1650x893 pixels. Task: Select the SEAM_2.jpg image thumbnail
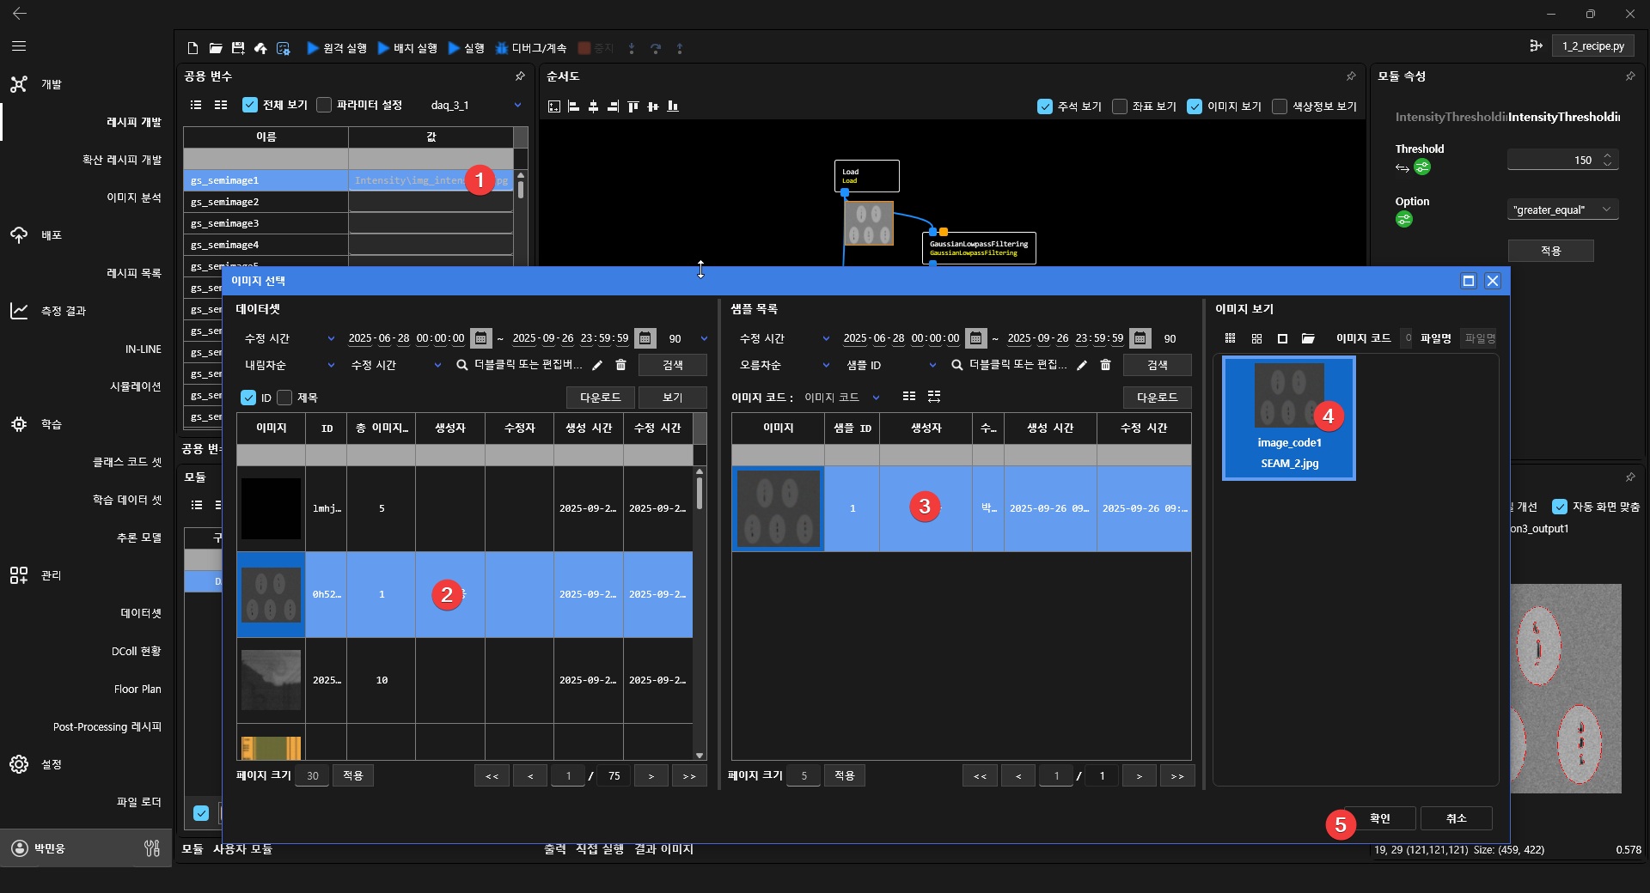[1288, 418]
